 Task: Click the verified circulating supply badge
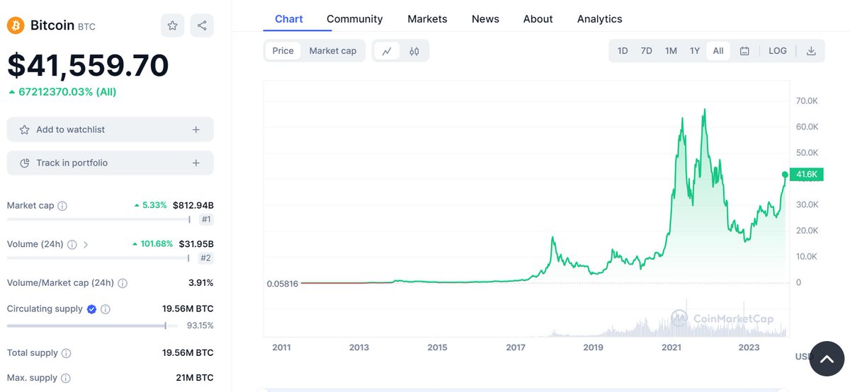(91, 309)
